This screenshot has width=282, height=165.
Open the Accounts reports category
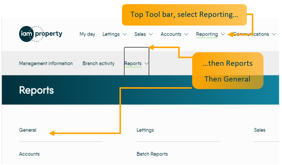pos(29,154)
